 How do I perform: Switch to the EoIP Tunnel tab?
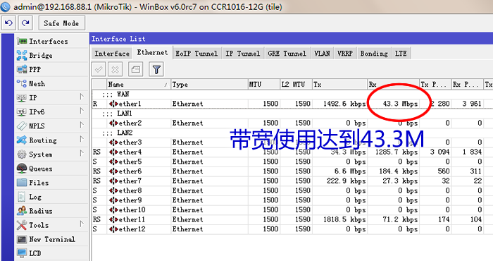196,54
